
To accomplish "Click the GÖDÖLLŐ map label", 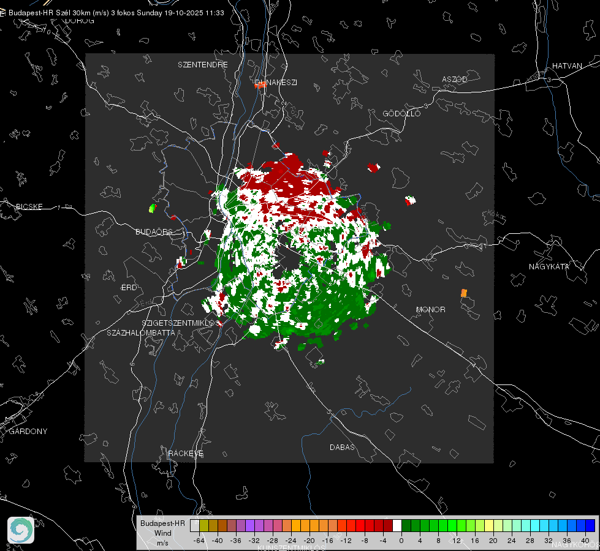I will (x=401, y=113).
